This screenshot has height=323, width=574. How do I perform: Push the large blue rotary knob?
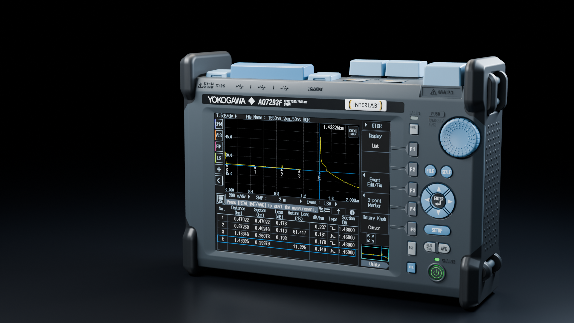point(460,138)
